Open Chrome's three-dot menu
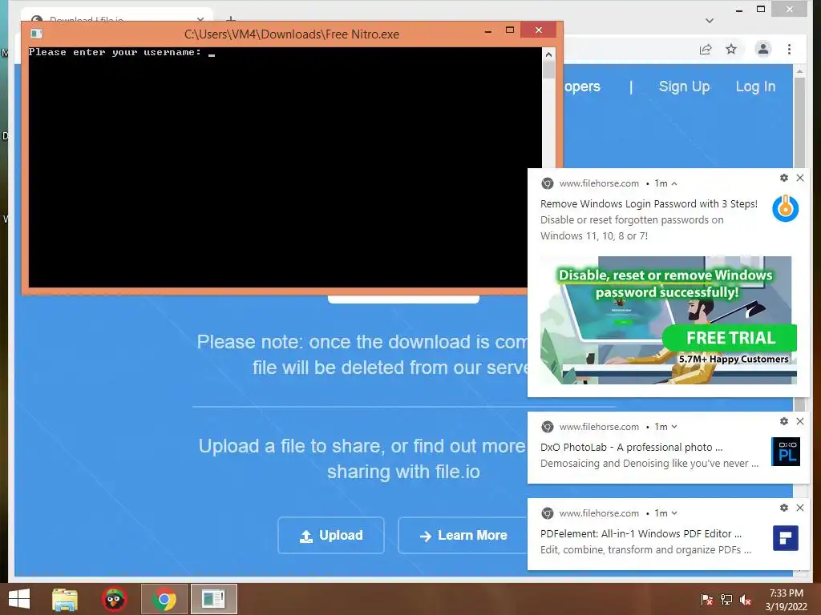The width and height of the screenshot is (821, 615). coord(789,49)
